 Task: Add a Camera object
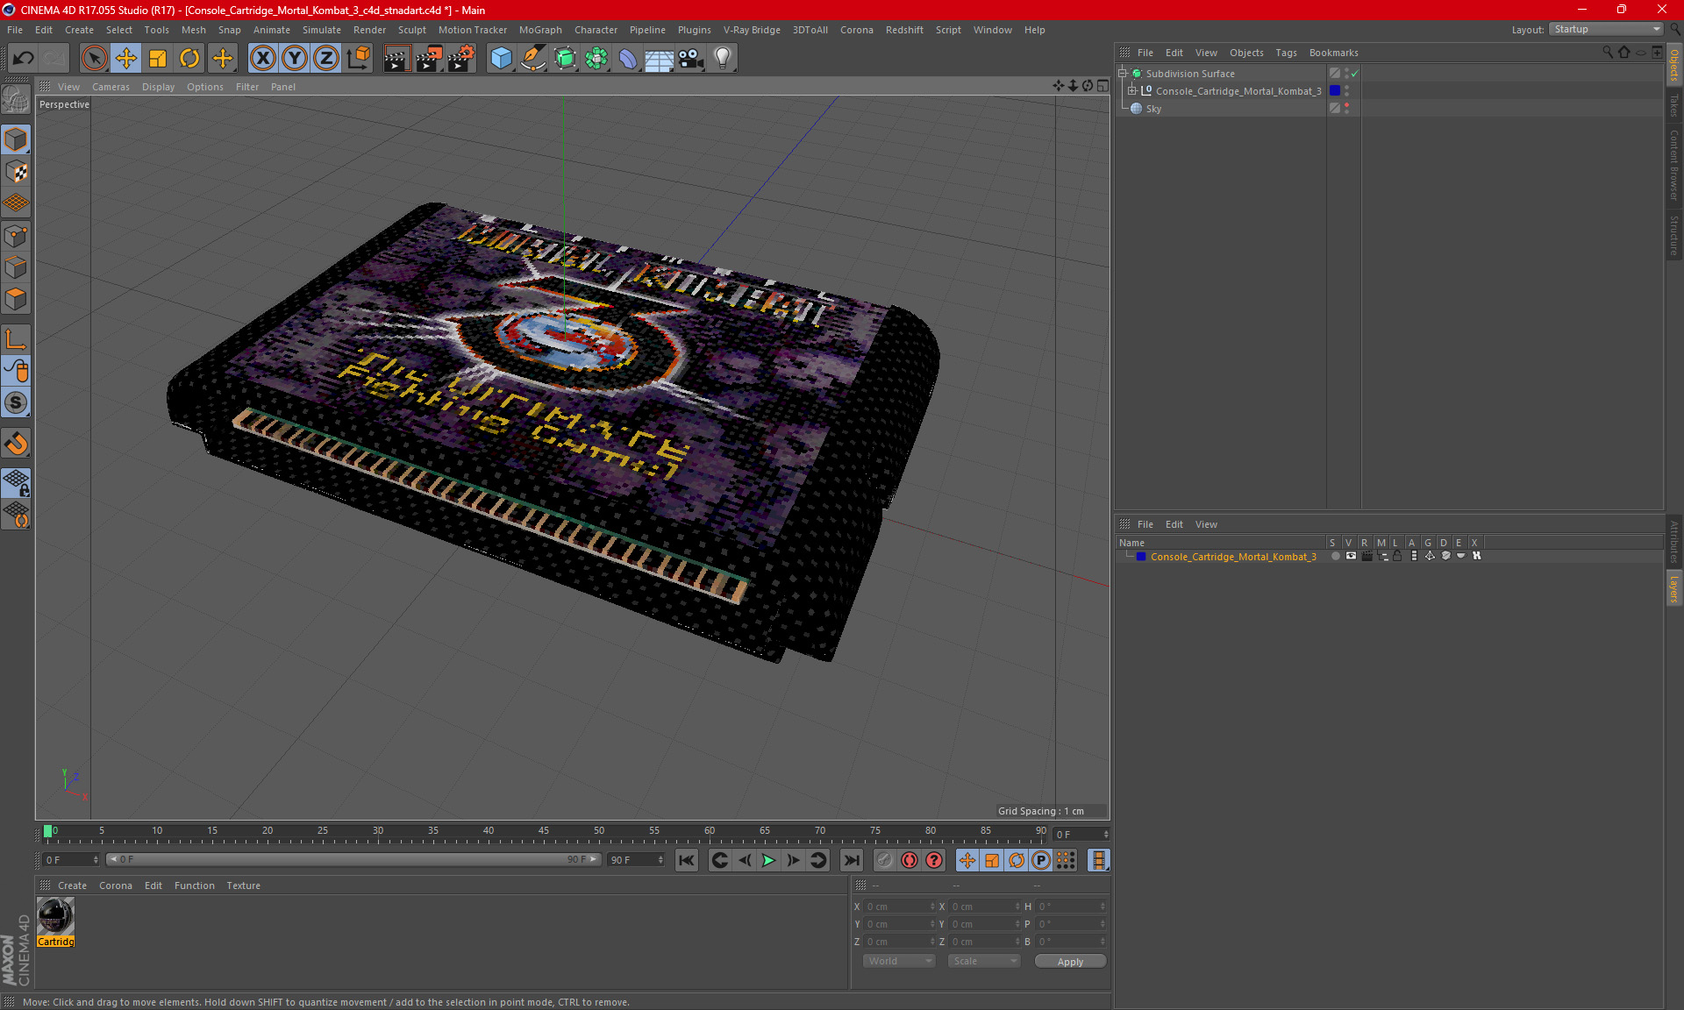pyautogui.click(x=691, y=59)
